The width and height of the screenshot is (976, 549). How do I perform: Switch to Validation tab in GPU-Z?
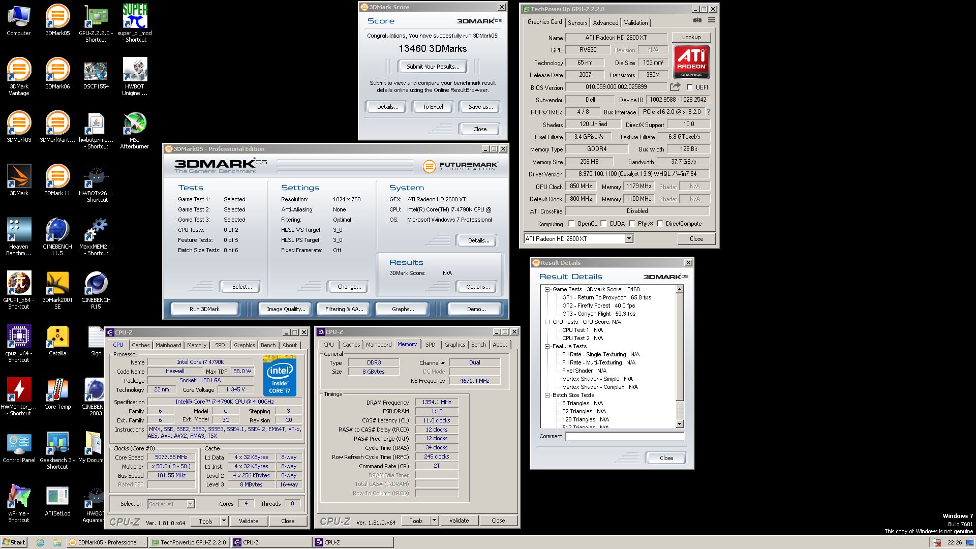(x=636, y=23)
